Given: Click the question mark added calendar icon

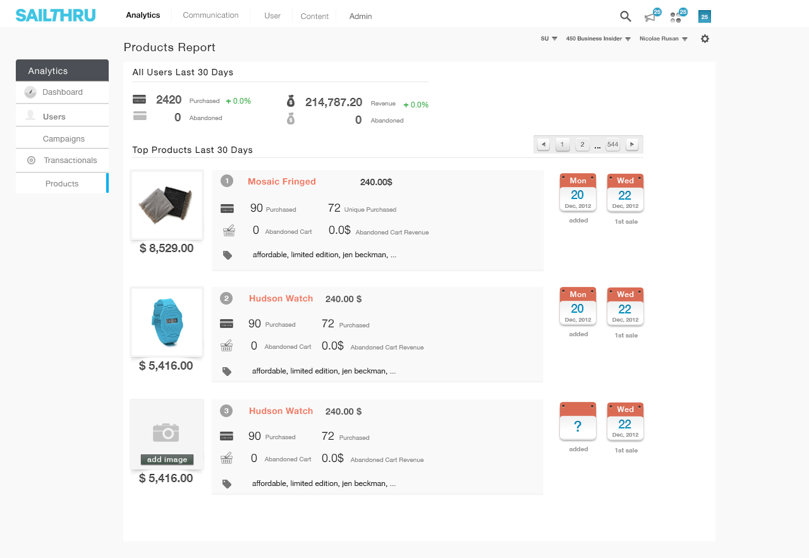Looking at the screenshot, I should (x=578, y=421).
